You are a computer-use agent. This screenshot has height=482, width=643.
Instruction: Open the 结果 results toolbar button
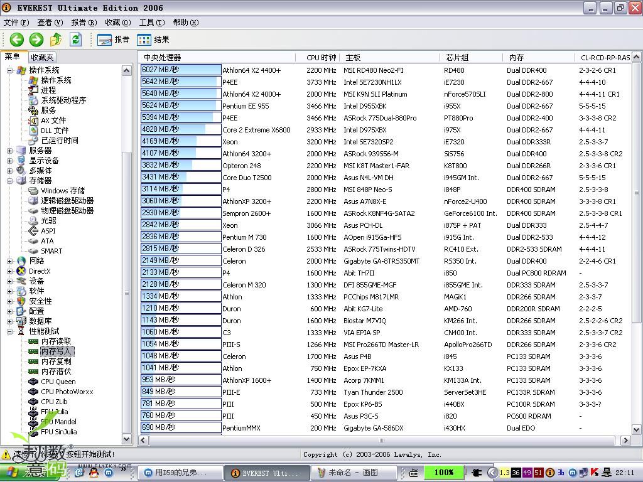pos(153,40)
